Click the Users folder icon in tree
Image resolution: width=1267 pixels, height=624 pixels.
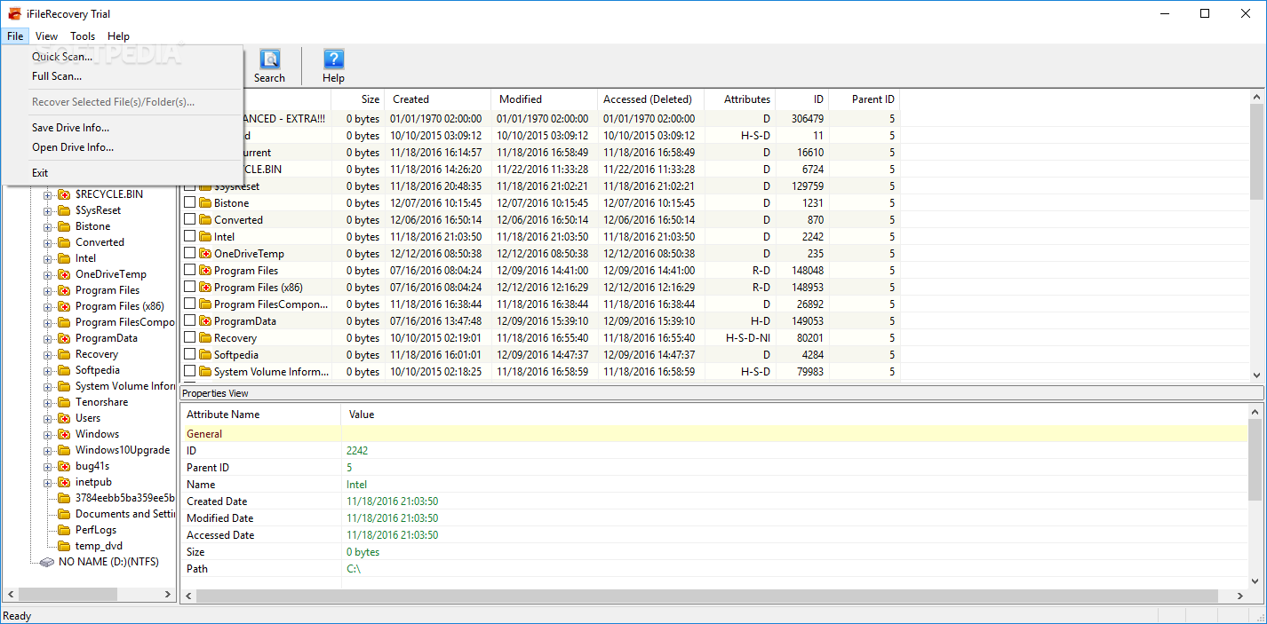64,418
